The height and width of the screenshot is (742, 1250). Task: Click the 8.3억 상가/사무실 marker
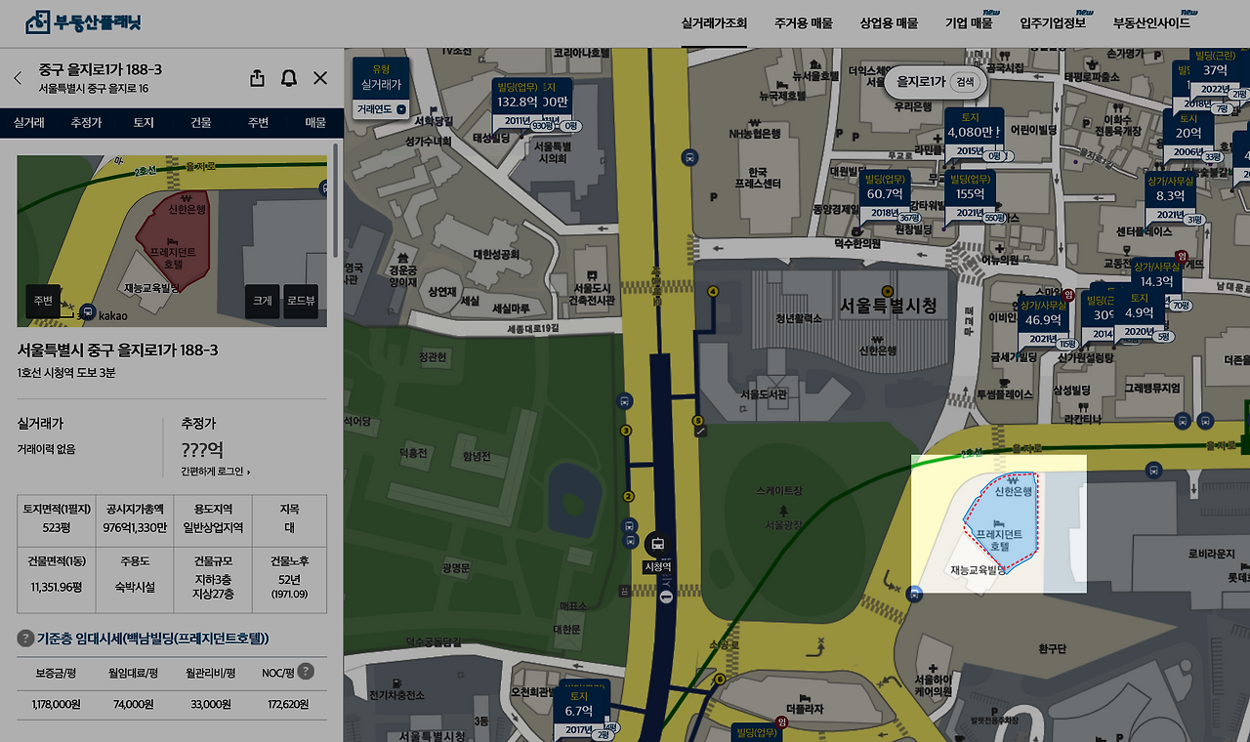pyautogui.click(x=1170, y=195)
